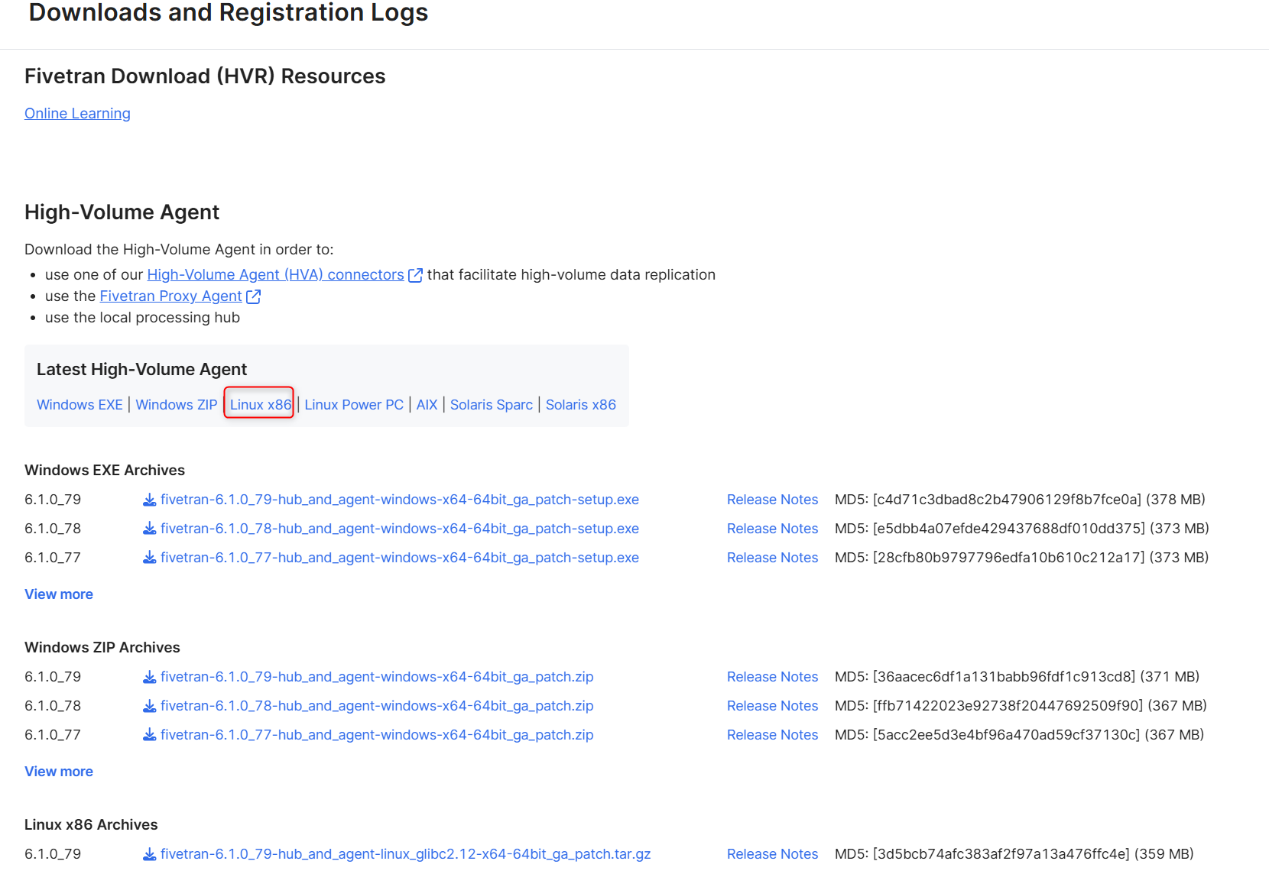Click version 6.1.0_79 in Linux x86 Archives
This screenshot has height=874, width=1269.
pyautogui.click(x=53, y=854)
